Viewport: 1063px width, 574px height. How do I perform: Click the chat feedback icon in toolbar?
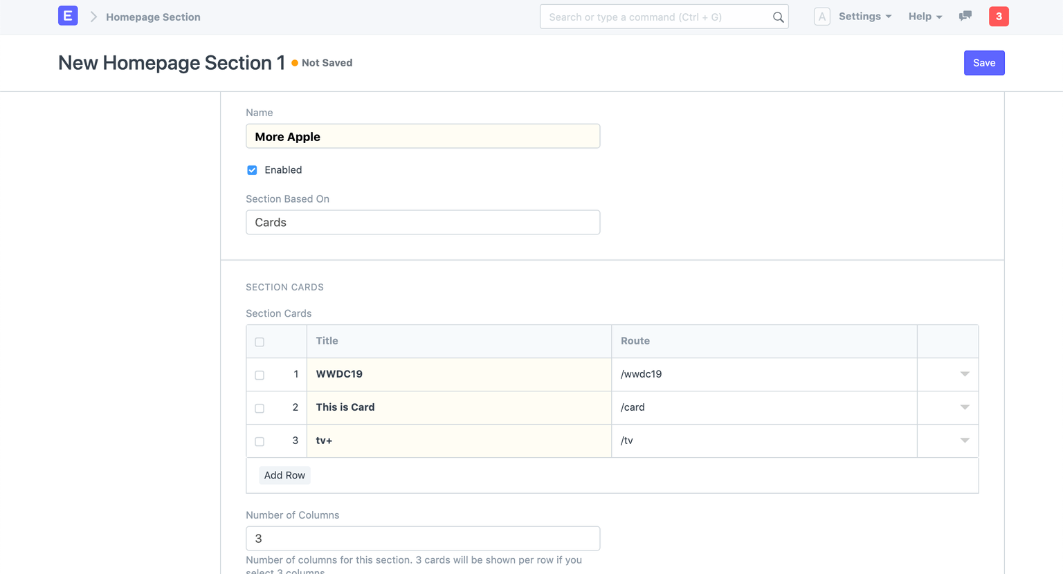pos(965,15)
